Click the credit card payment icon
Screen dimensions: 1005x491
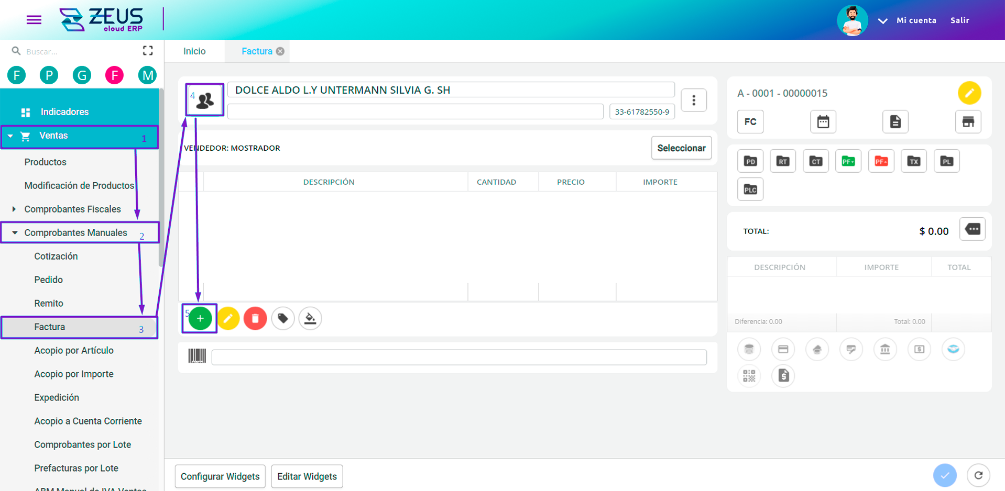point(783,349)
